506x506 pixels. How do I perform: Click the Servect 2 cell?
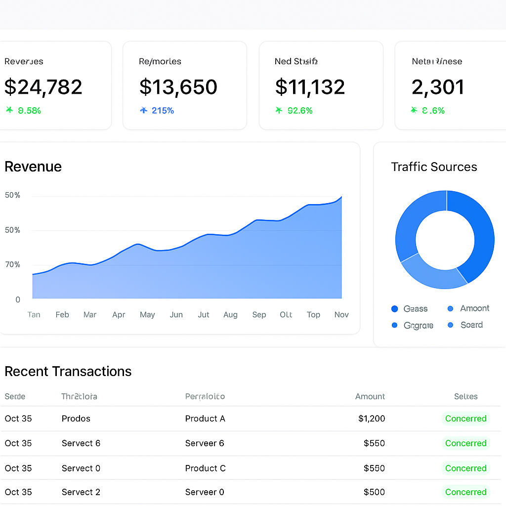coord(81,492)
